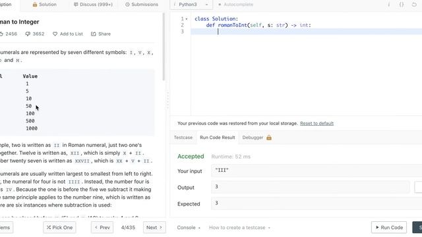The image size is (422, 237).
Task: Click the curly braces format icon
Action: (402, 5)
